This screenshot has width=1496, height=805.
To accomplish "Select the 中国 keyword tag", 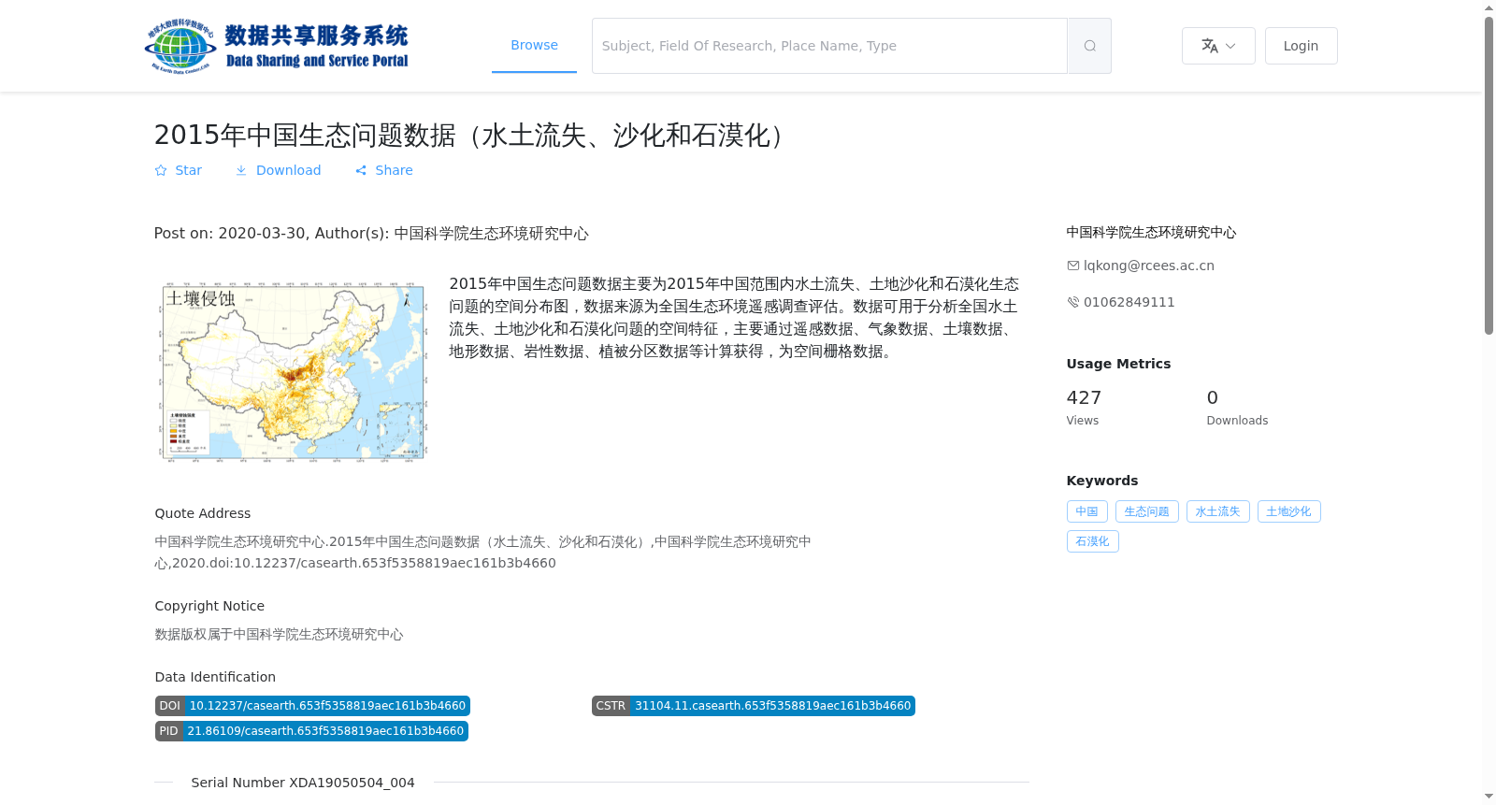I will (1086, 511).
